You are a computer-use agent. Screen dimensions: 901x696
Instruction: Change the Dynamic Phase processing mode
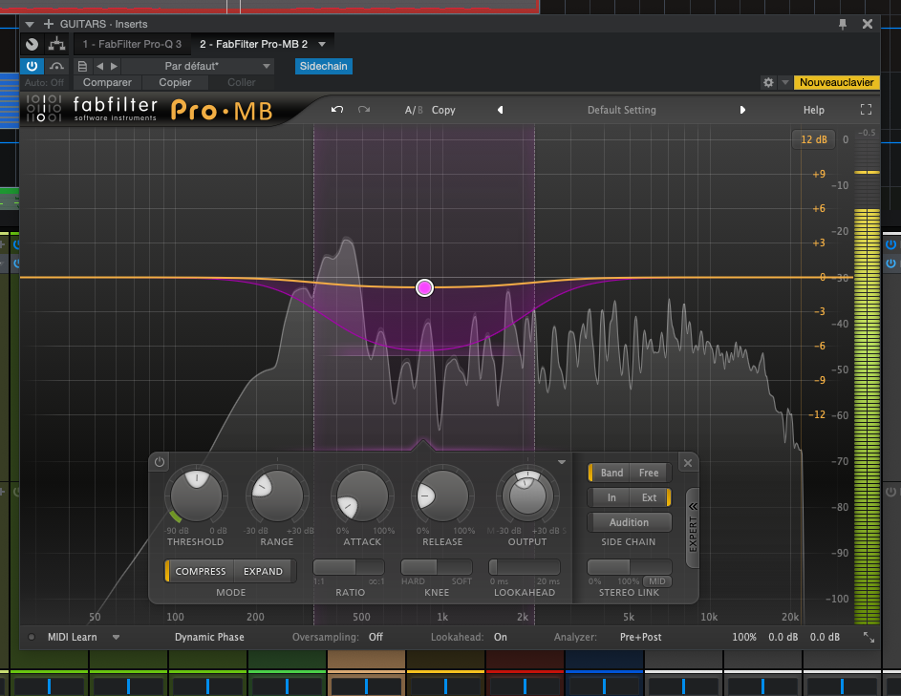pos(209,637)
